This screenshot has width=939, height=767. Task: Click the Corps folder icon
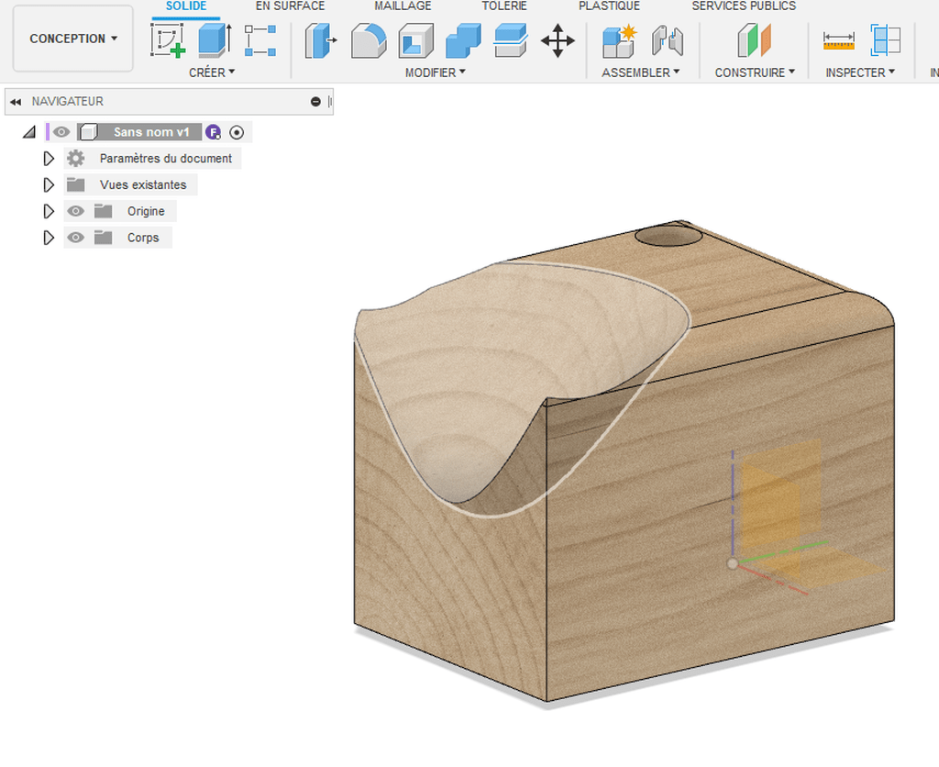tap(103, 238)
